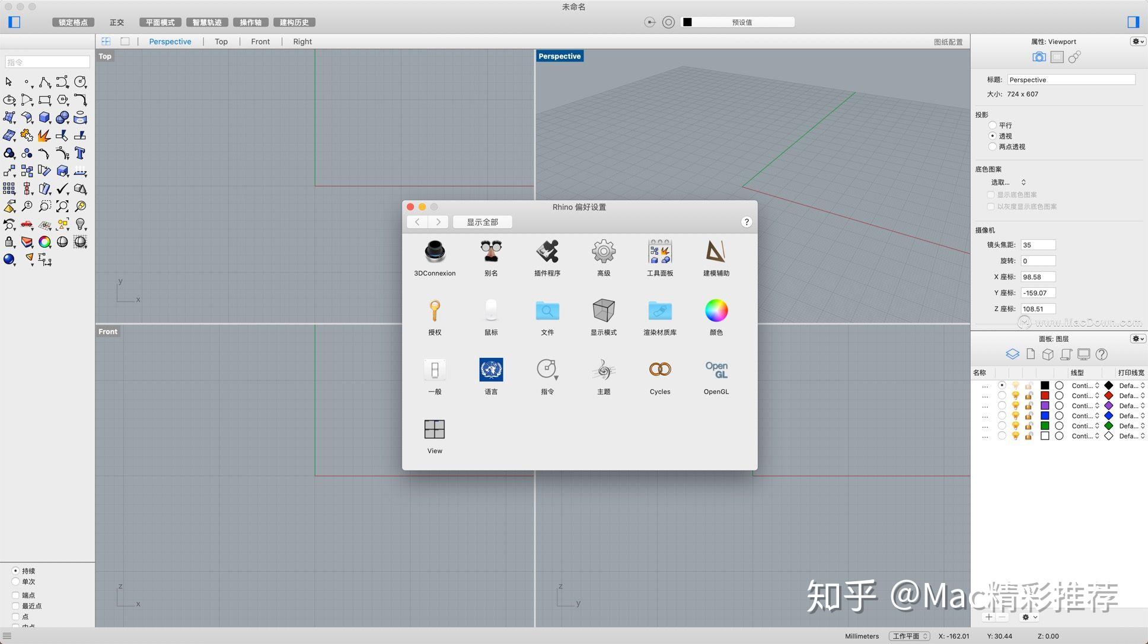The image size is (1148, 644).
Task: Select the 平行 projection radio button
Action: [993, 125]
